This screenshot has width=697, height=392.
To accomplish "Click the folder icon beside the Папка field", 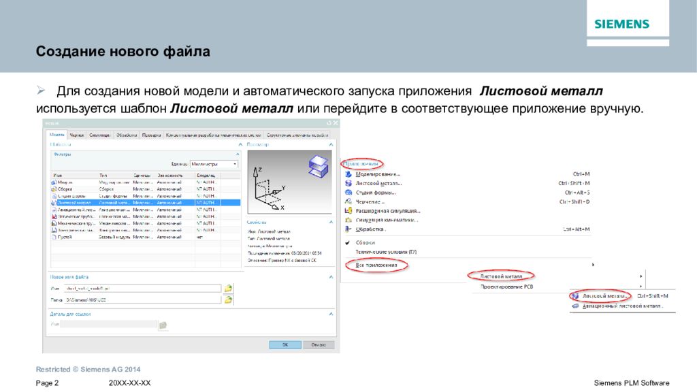I will [x=228, y=300].
